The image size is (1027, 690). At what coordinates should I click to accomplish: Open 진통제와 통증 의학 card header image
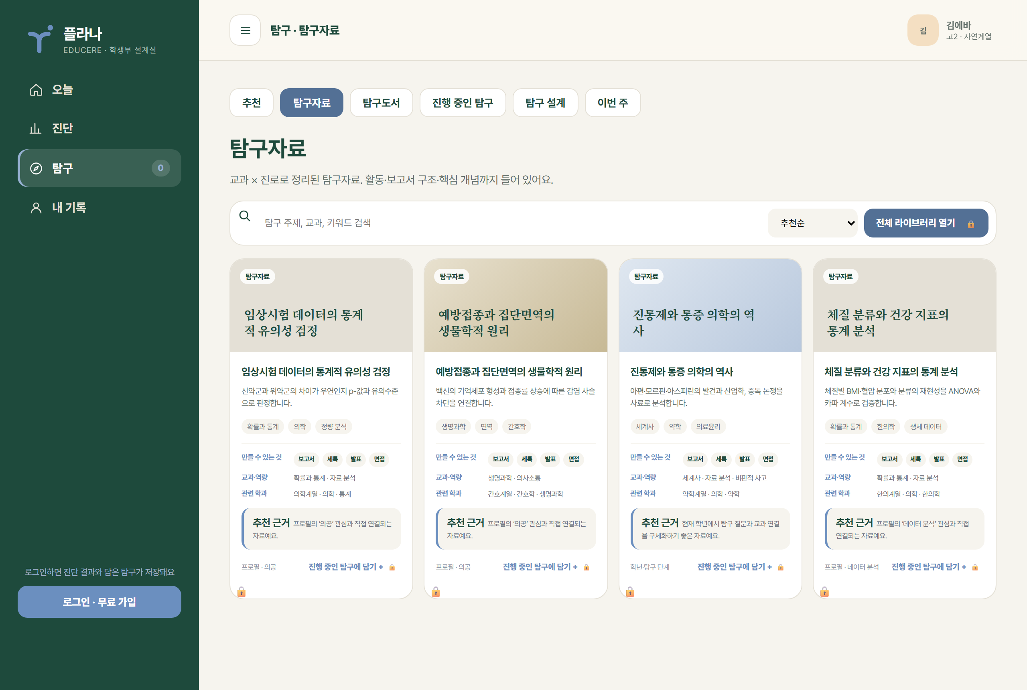tap(710, 306)
